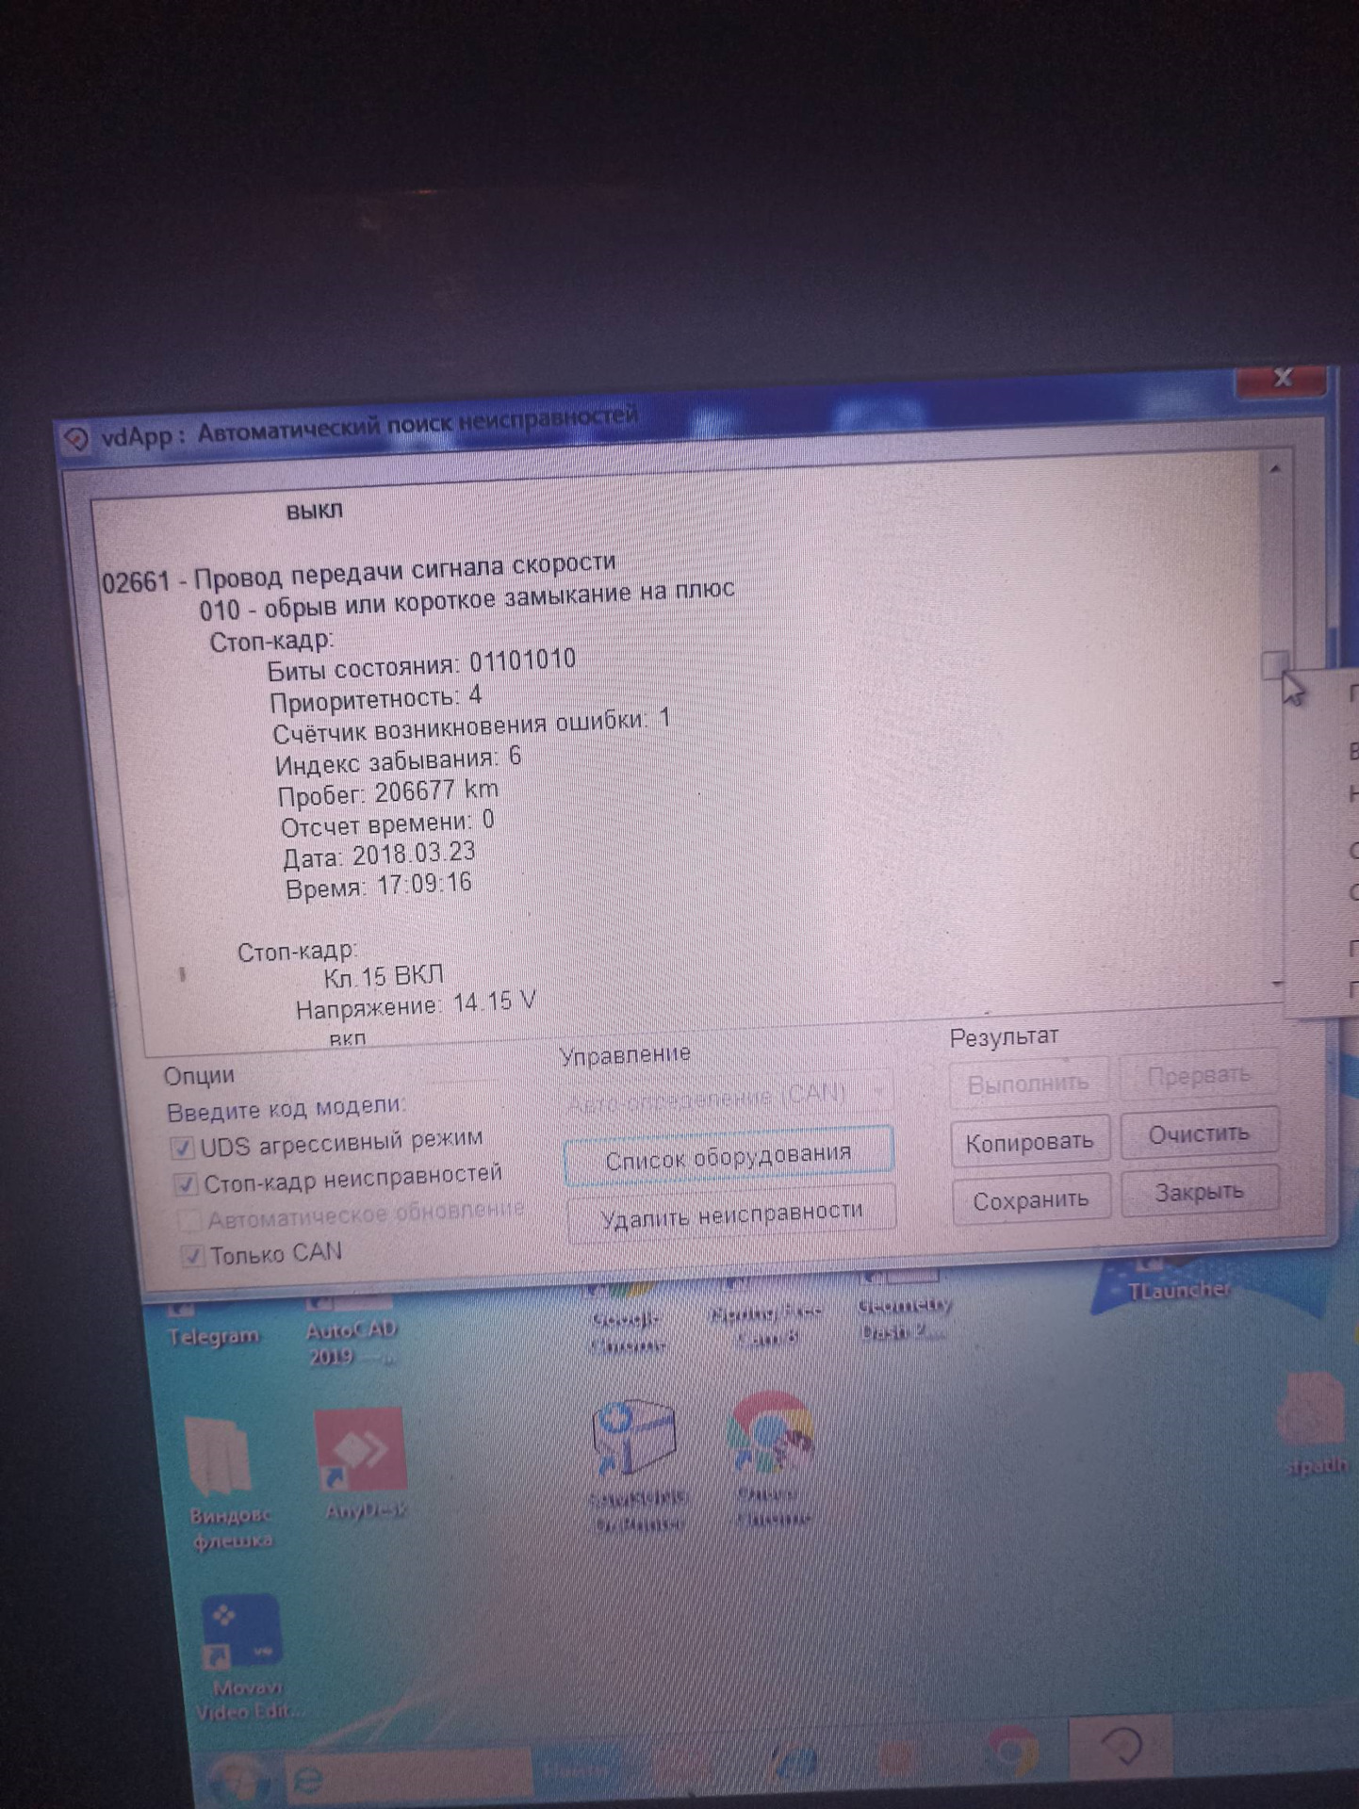
Task: Click the greyed-out Прервать button
Action: point(1198,1075)
